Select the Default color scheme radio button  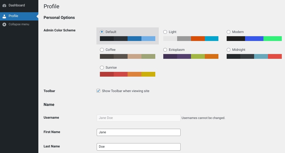(x=102, y=32)
